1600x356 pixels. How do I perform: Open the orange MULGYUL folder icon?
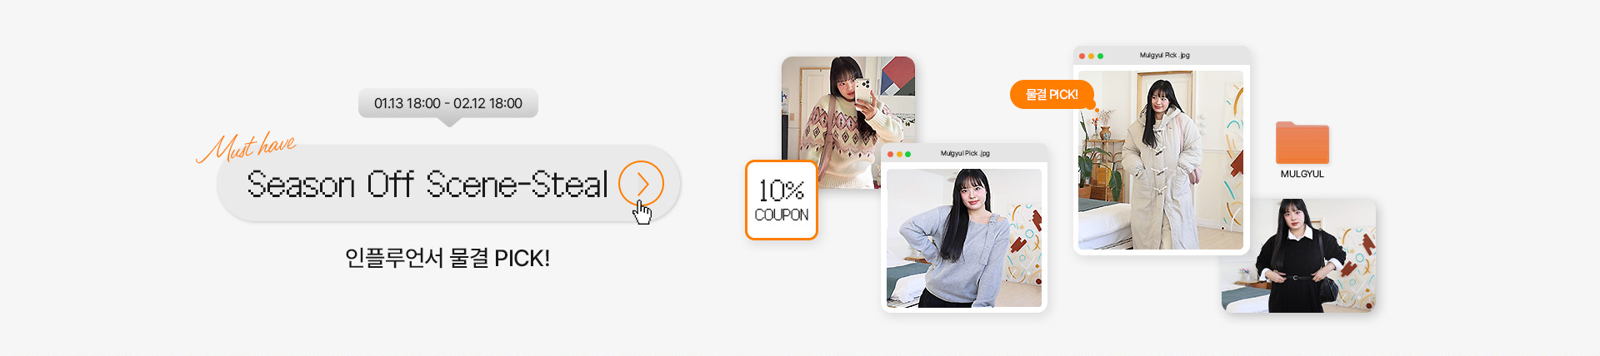point(1302,143)
